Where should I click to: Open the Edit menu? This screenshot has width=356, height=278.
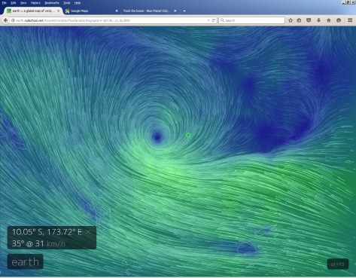click(14, 3)
